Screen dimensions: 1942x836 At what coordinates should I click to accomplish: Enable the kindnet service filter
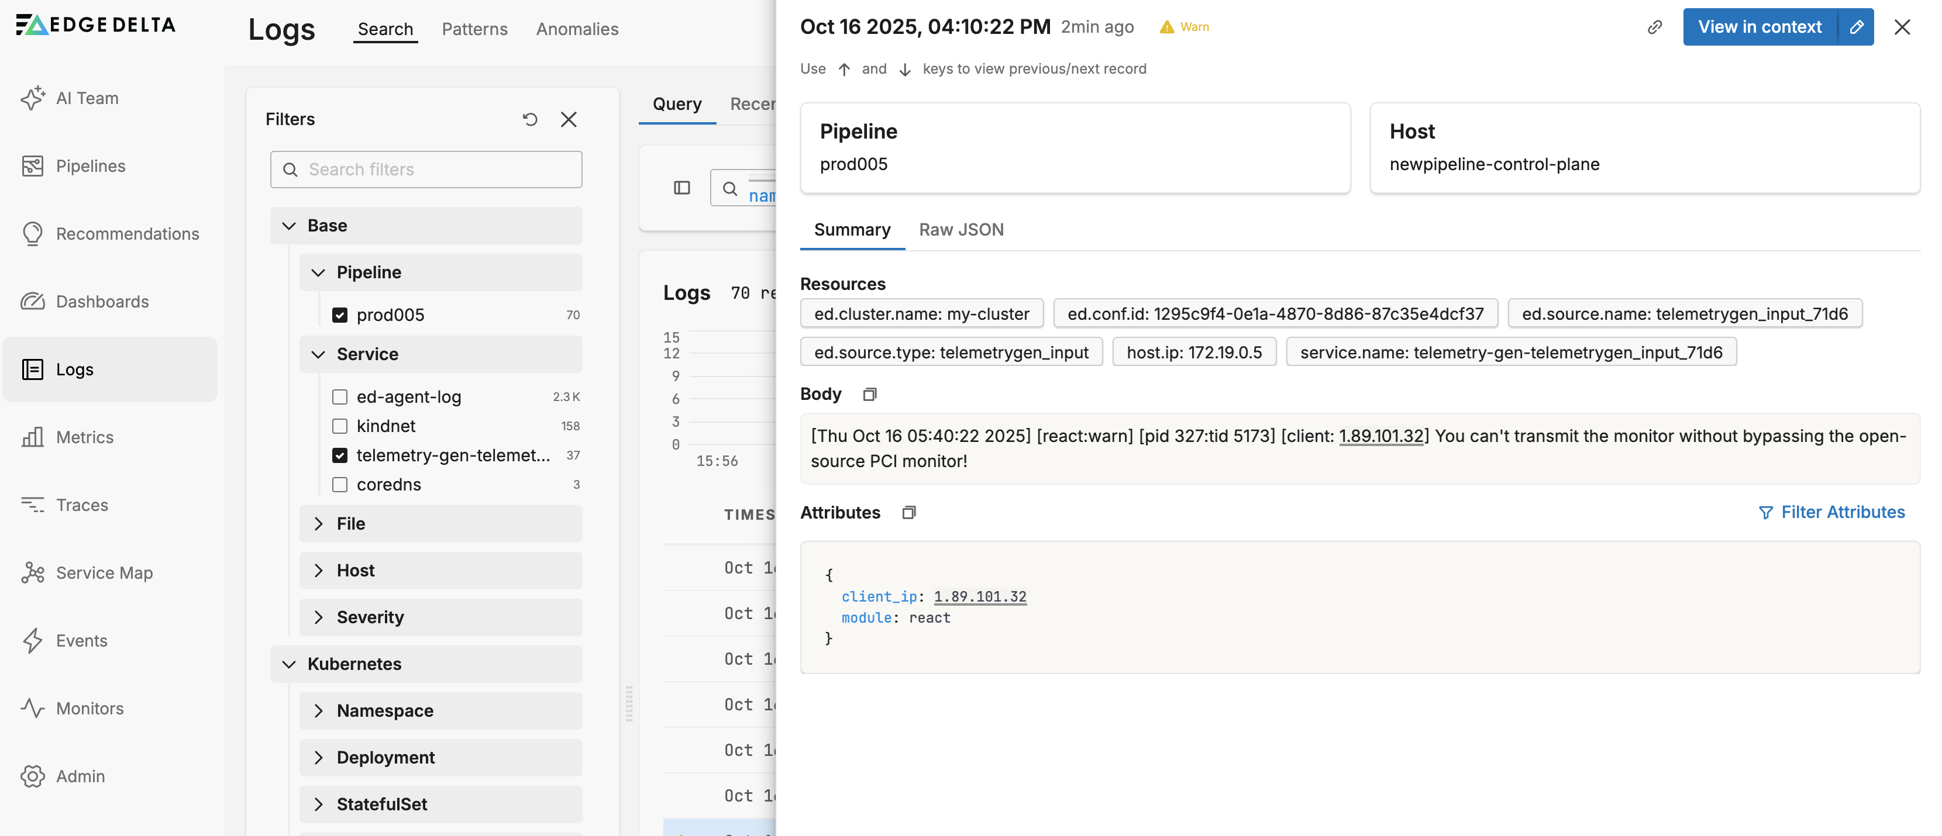coord(340,426)
